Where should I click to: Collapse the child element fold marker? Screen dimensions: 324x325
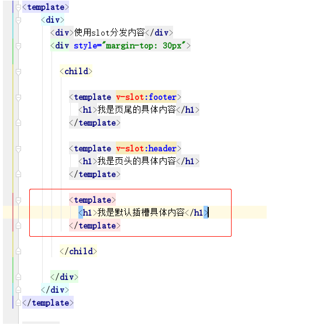(x=18, y=72)
